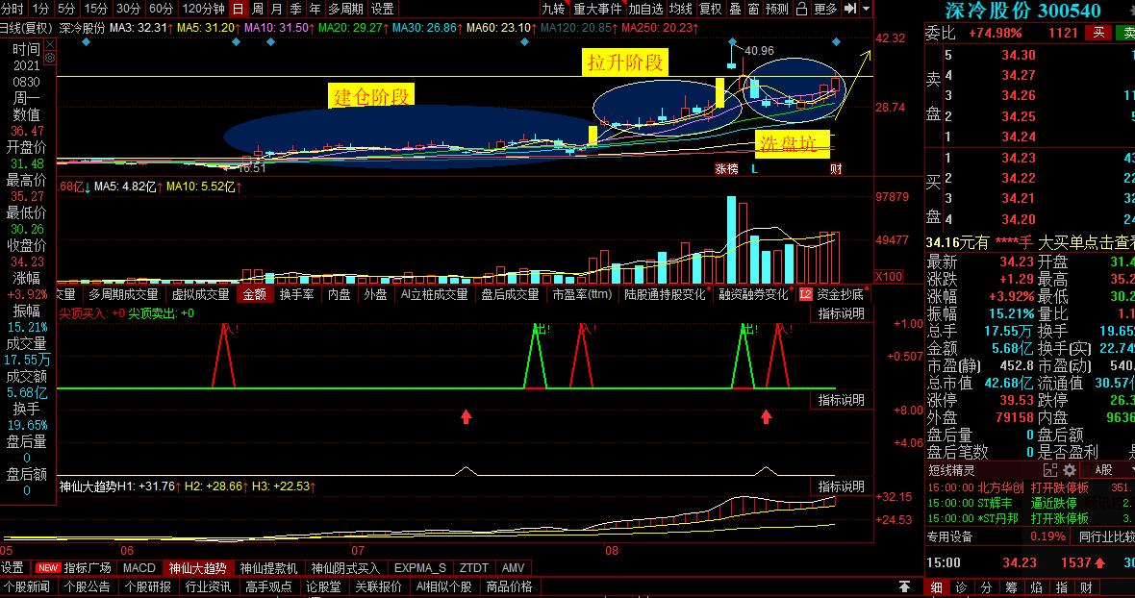Click the red up arrow signal in July
1135x598 pixels.
pyautogui.click(x=467, y=416)
